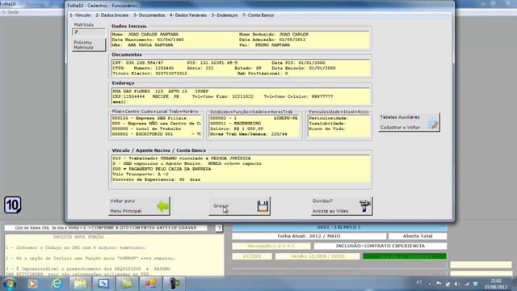Click the 'Aberta Total' status field
517x291 pixels.
(x=418, y=236)
